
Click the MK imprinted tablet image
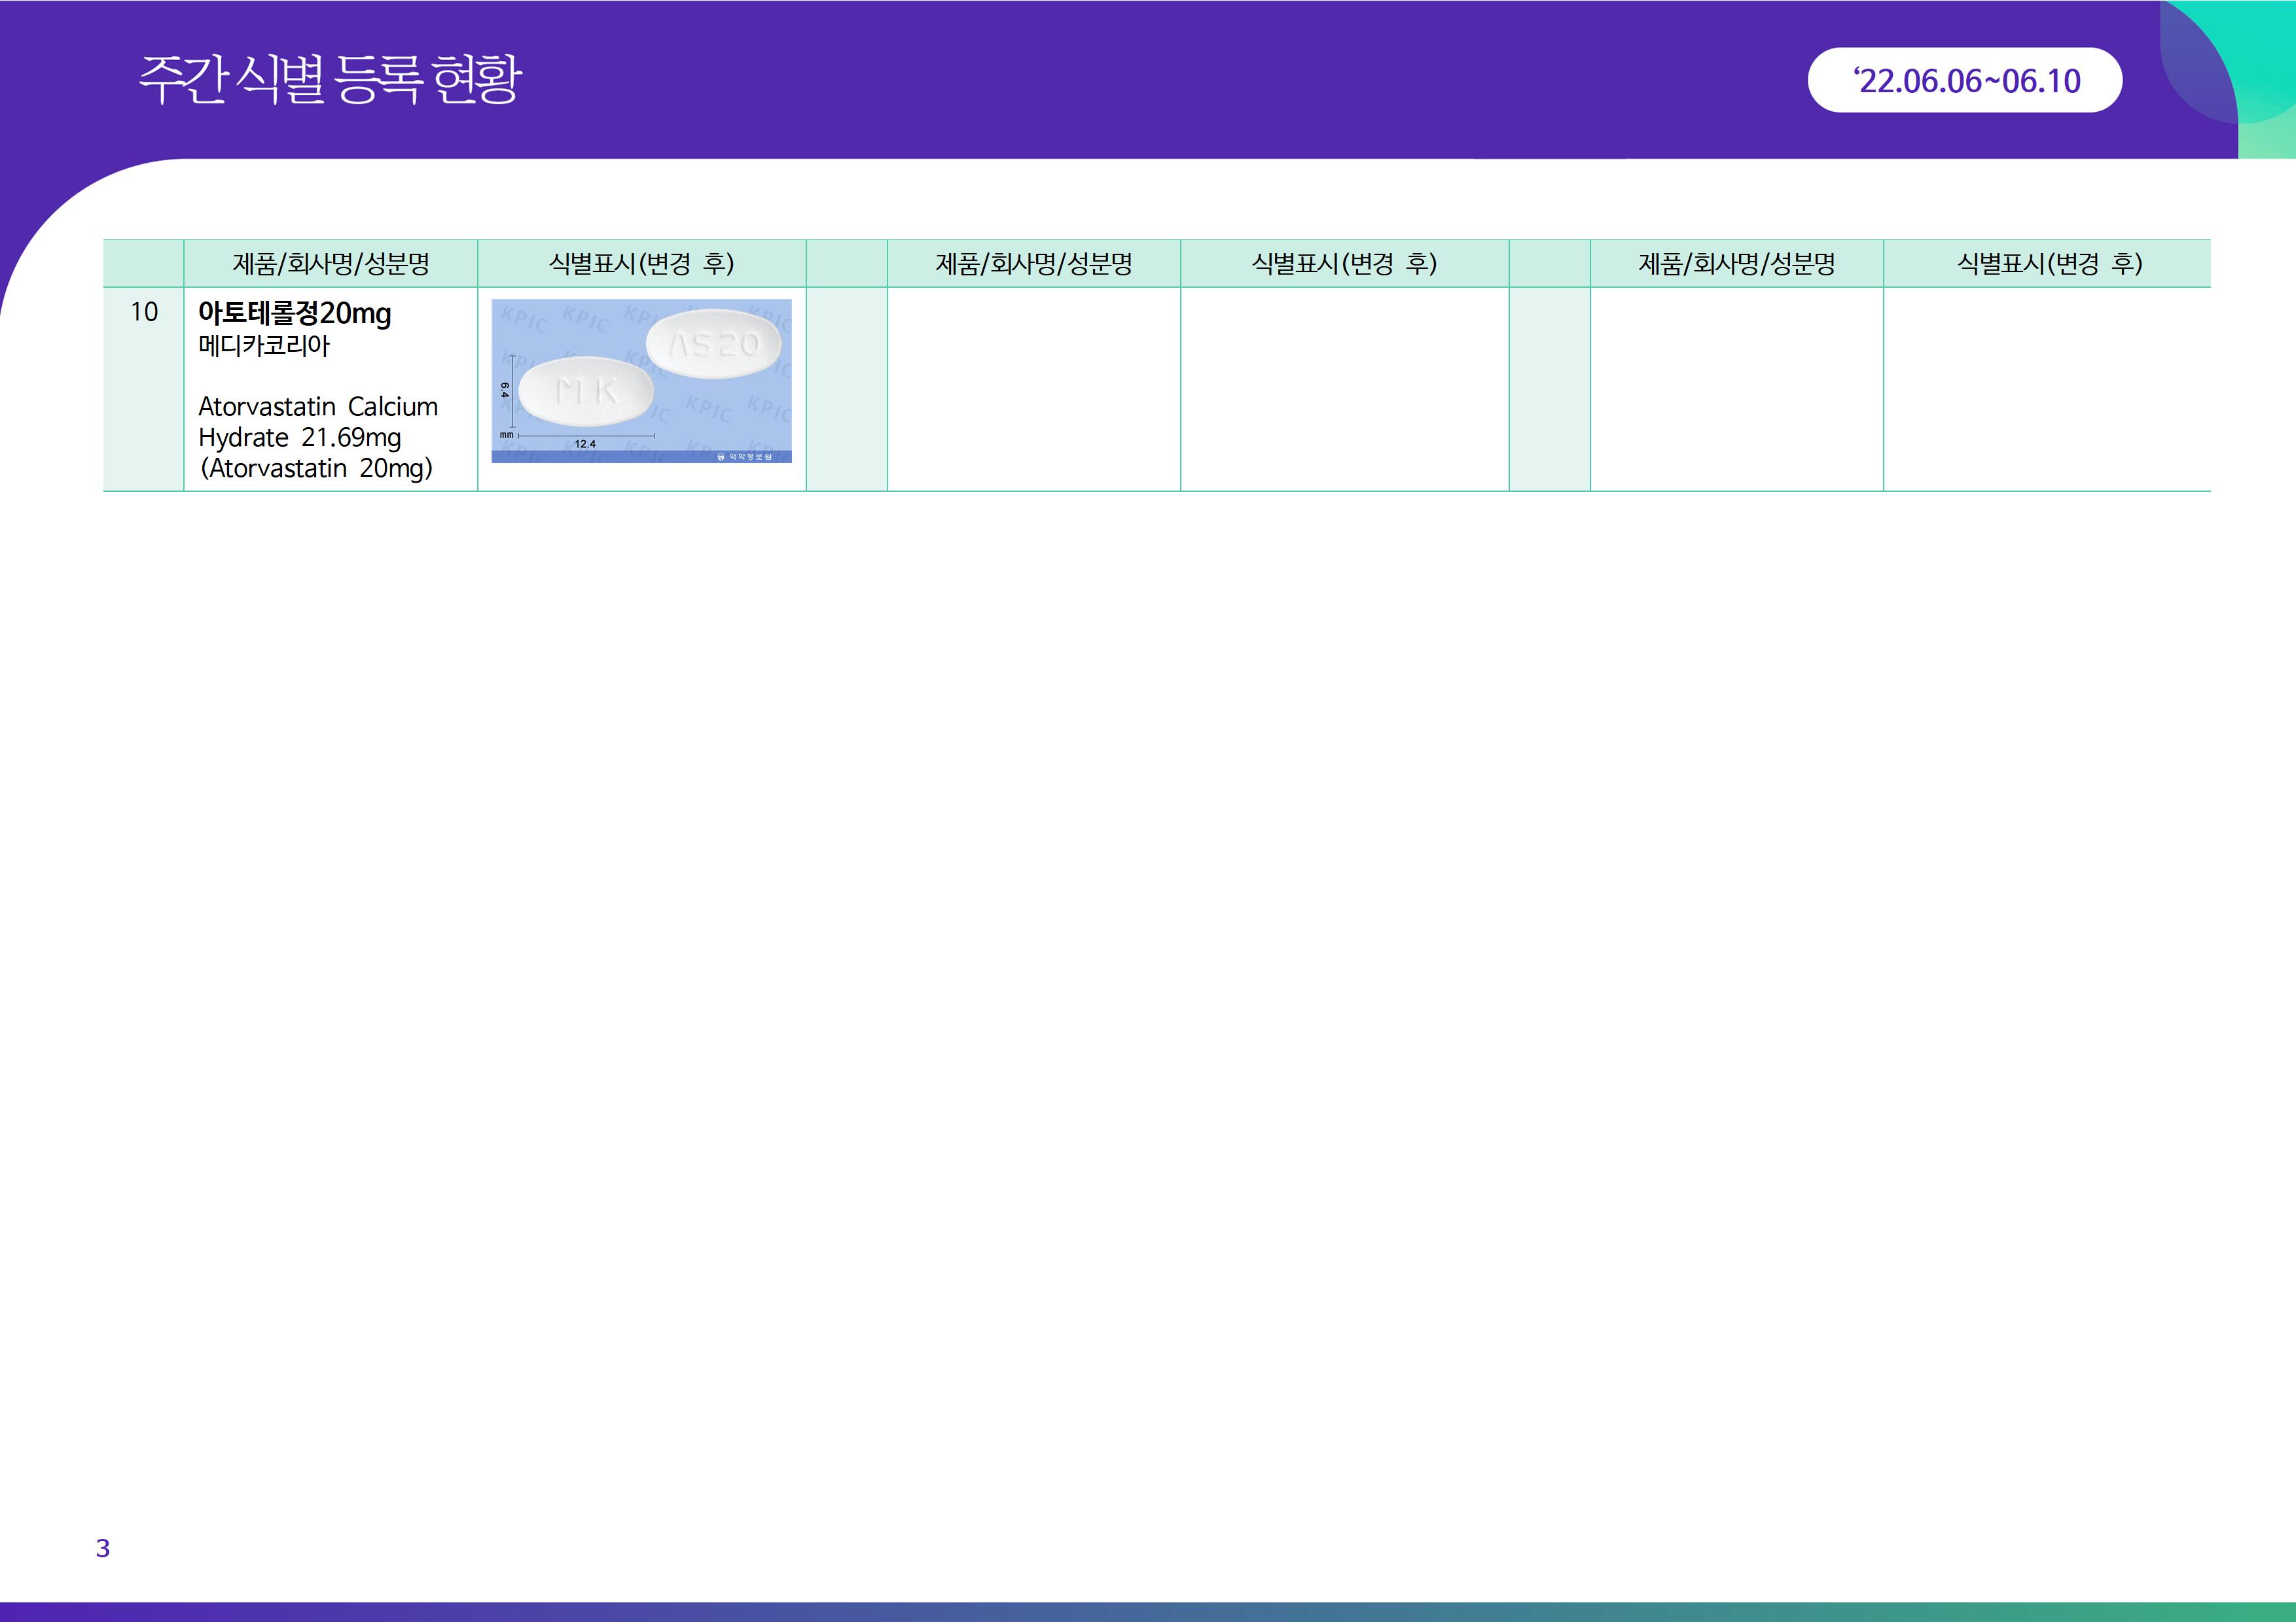pos(586,390)
